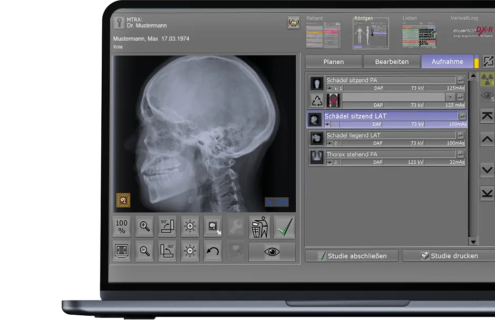Switch to the Bearbeiten tab
The image size is (495, 320).
pyautogui.click(x=392, y=62)
